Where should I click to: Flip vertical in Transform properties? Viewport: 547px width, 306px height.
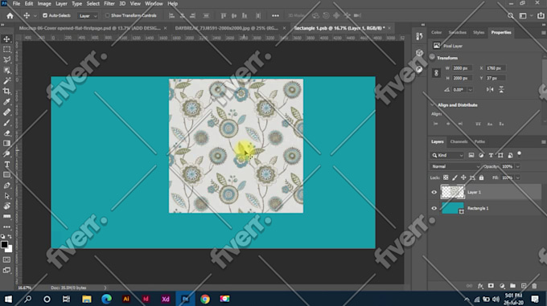pyautogui.click(x=501, y=89)
